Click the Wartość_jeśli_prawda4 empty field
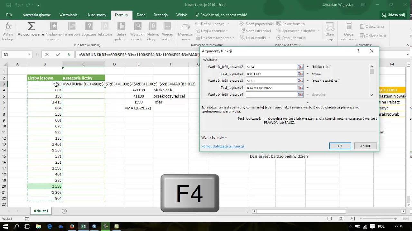Viewport: 412px width, 231px height. 271,94
